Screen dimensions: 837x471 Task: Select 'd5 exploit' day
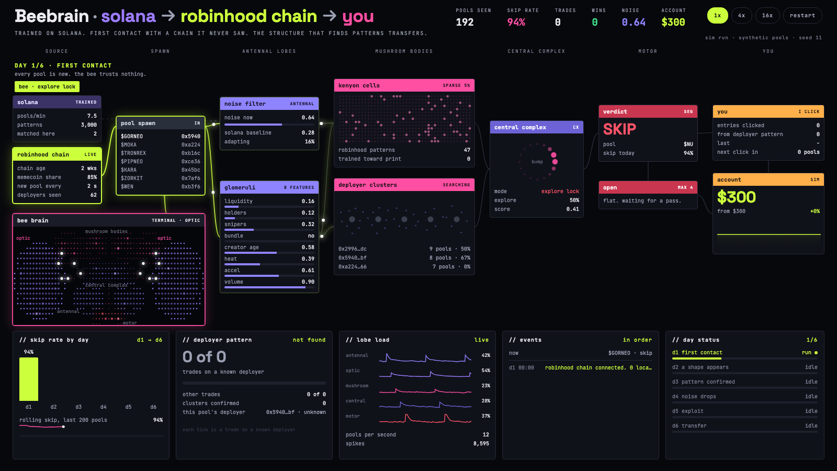click(744, 412)
